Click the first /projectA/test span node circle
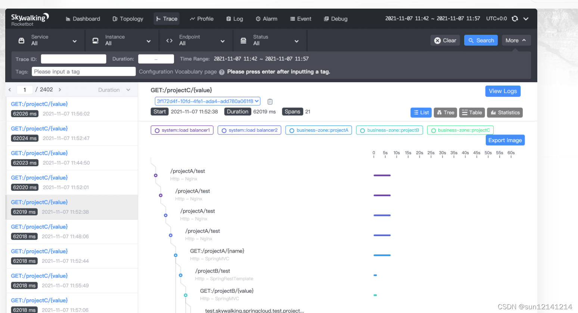The image size is (578, 313). [156, 176]
